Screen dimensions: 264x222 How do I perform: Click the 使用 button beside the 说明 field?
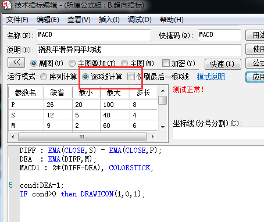255,49
